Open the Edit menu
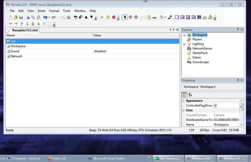The image size is (251, 162). (x=21, y=11)
